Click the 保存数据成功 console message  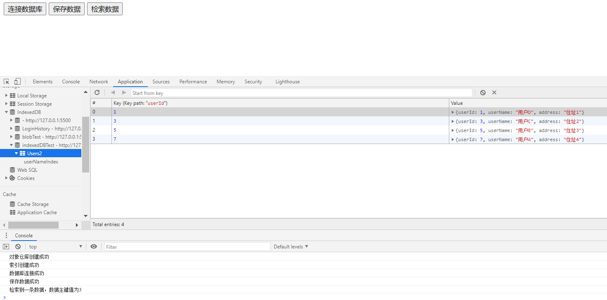(24, 281)
